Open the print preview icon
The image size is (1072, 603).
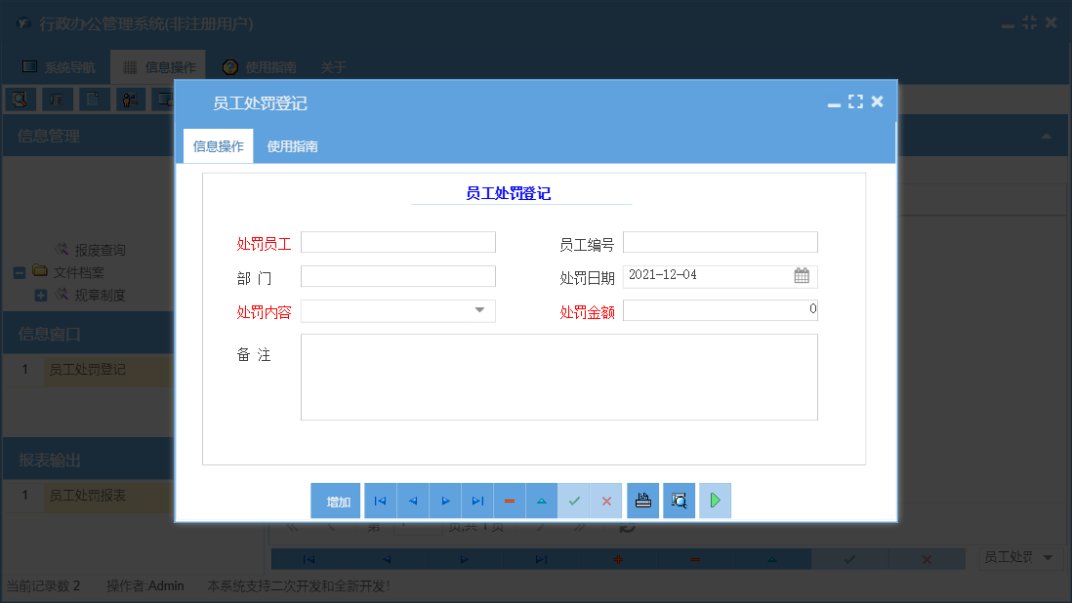pyautogui.click(x=679, y=500)
